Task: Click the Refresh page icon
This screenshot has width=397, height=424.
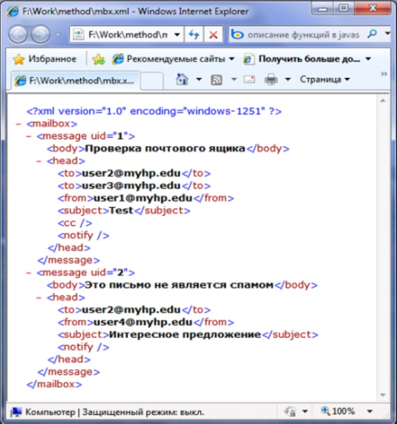Action: (x=194, y=35)
